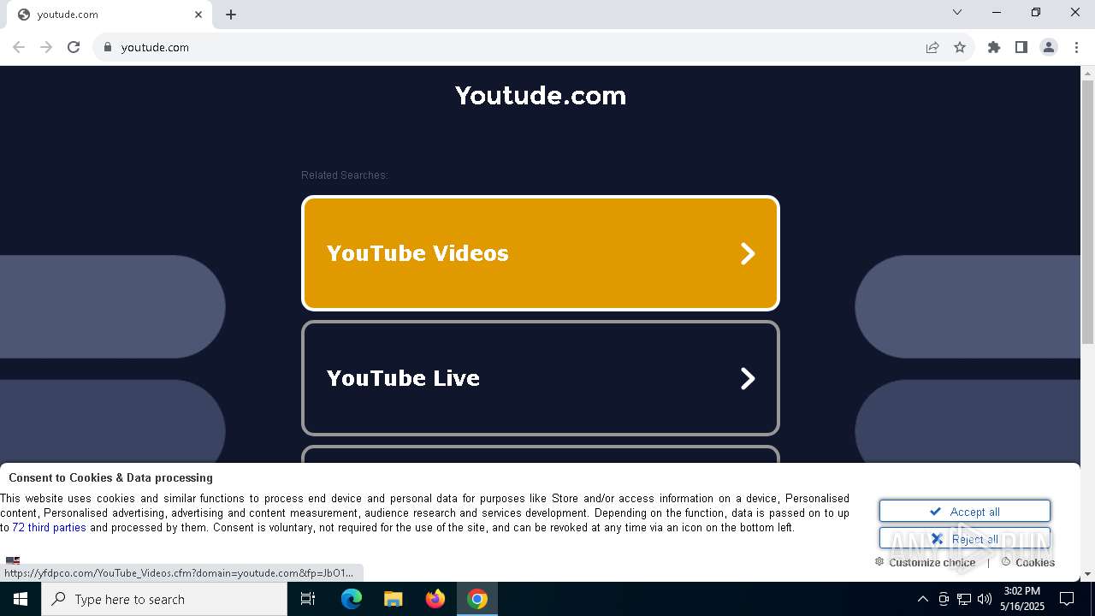Viewport: 1095px width, 616px height.
Task: Select the youtude.com browser tab
Action: coord(109,15)
